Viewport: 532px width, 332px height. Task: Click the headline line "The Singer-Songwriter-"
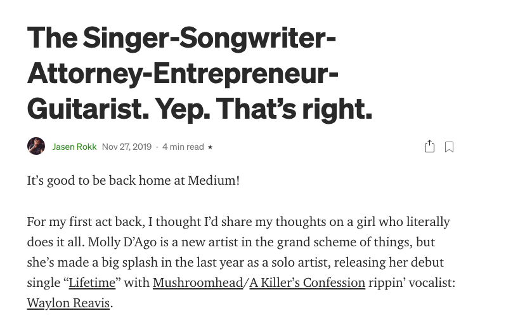tap(181, 39)
